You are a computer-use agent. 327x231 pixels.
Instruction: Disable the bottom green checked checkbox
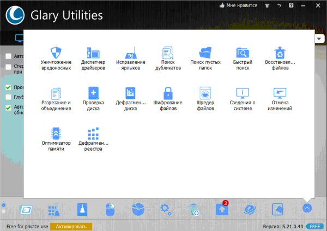(x=9, y=108)
